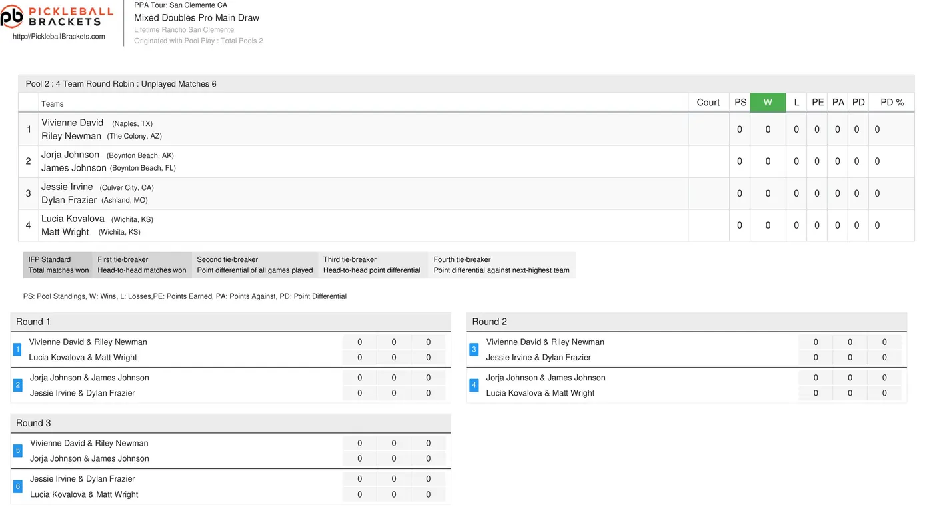
Task: Select the IFP Standard tie-breaker tab
Action: tap(58, 264)
